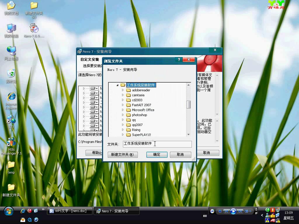Confirm with the 确定 button
299x224 pixels.
(x=157, y=155)
